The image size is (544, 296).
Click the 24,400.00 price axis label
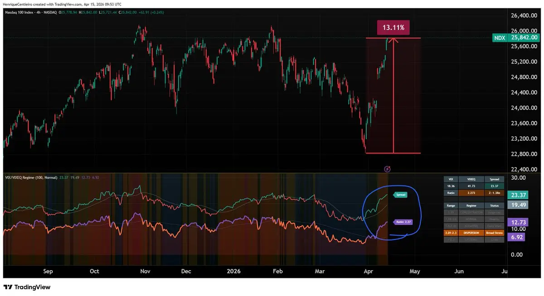tap(524, 92)
